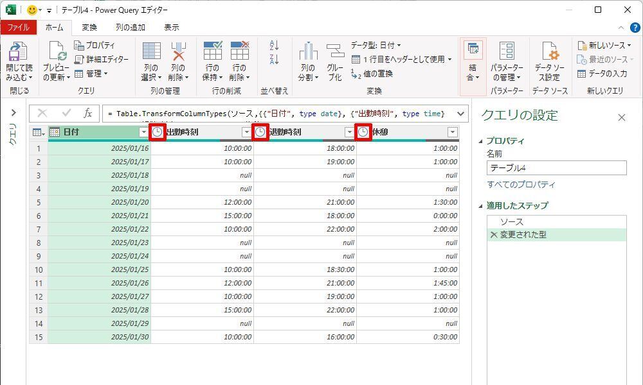Image resolution: width=643 pixels, height=385 pixels.
Task: Open All Properties link (すべてのプロパティ)
Action: pyautogui.click(x=521, y=185)
